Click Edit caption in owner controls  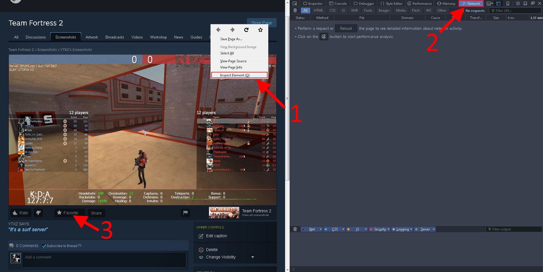(x=217, y=236)
